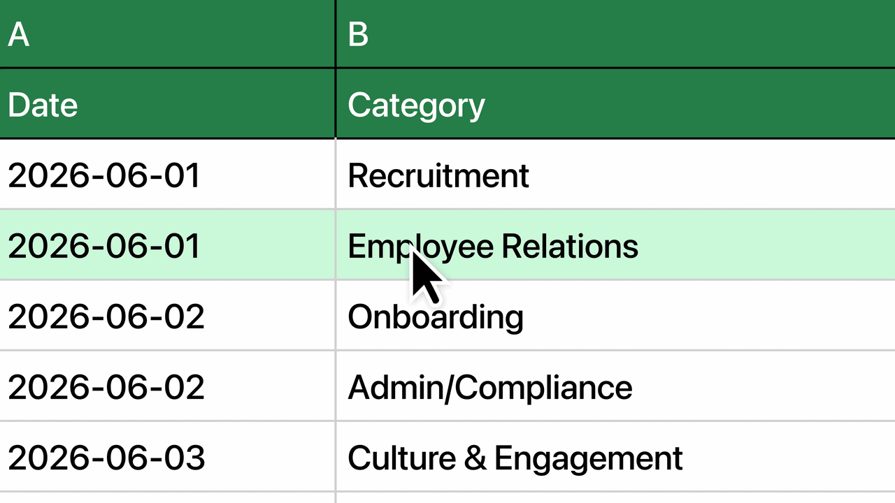Select the column B header
The image size is (895, 503).
616,34
